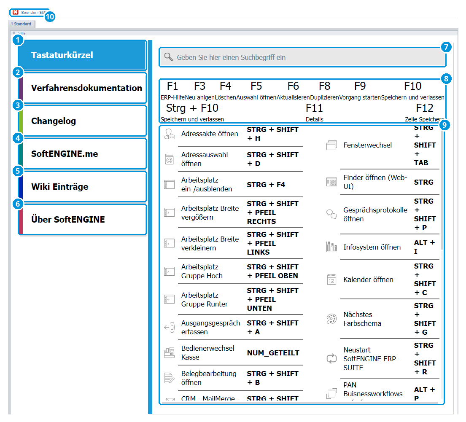Select the Arbeitsplatz Gruppe Hoch icon

click(170, 271)
